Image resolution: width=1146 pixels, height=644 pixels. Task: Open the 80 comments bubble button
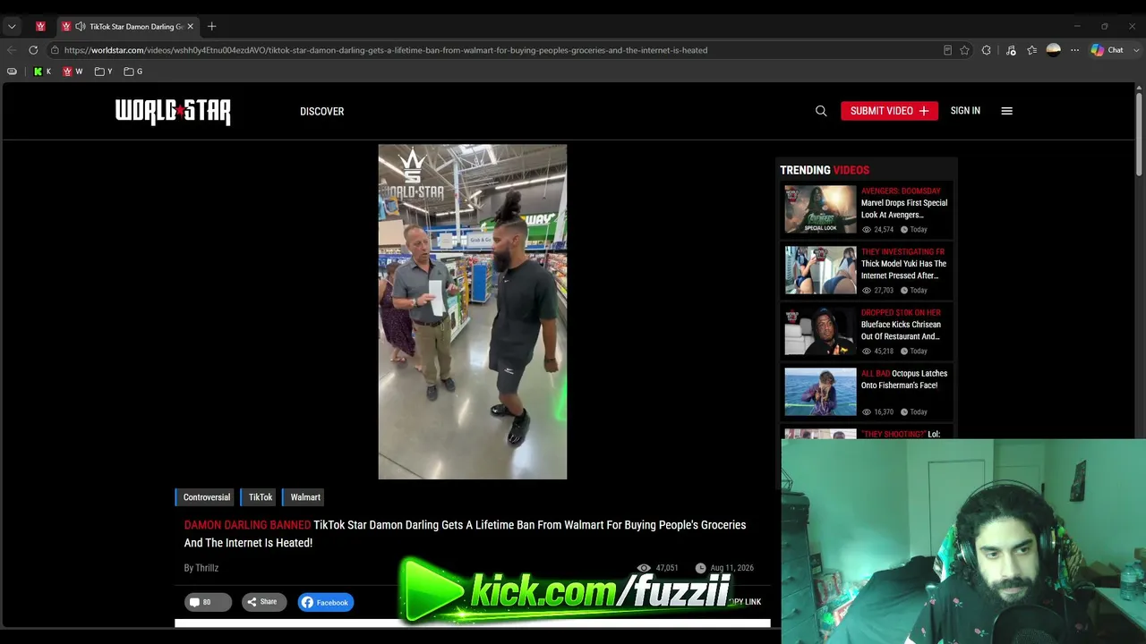pyautogui.click(x=208, y=602)
